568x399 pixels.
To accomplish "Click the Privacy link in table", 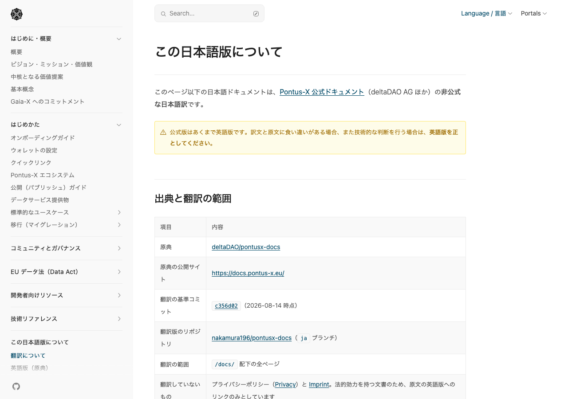I will pyautogui.click(x=285, y=384).
